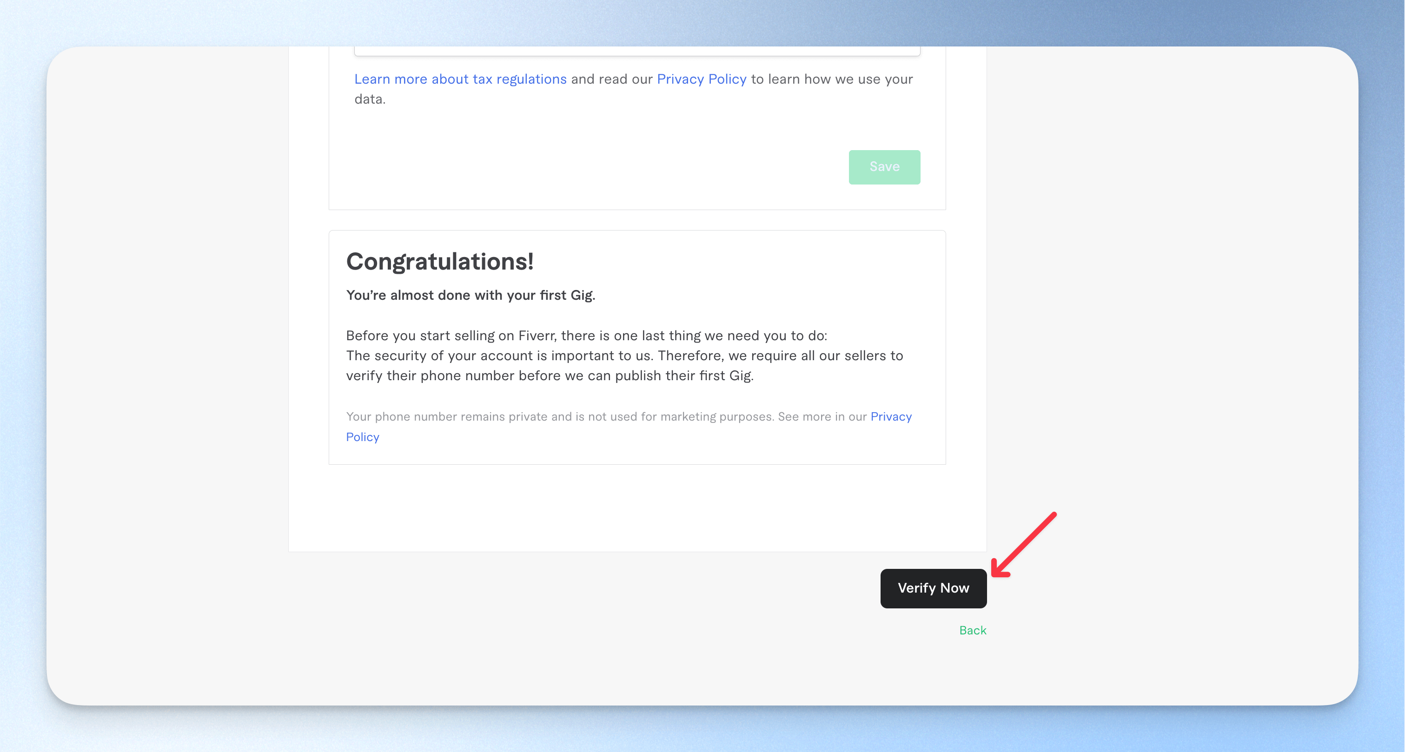Click "See more in our" before Privacy link

822,416
